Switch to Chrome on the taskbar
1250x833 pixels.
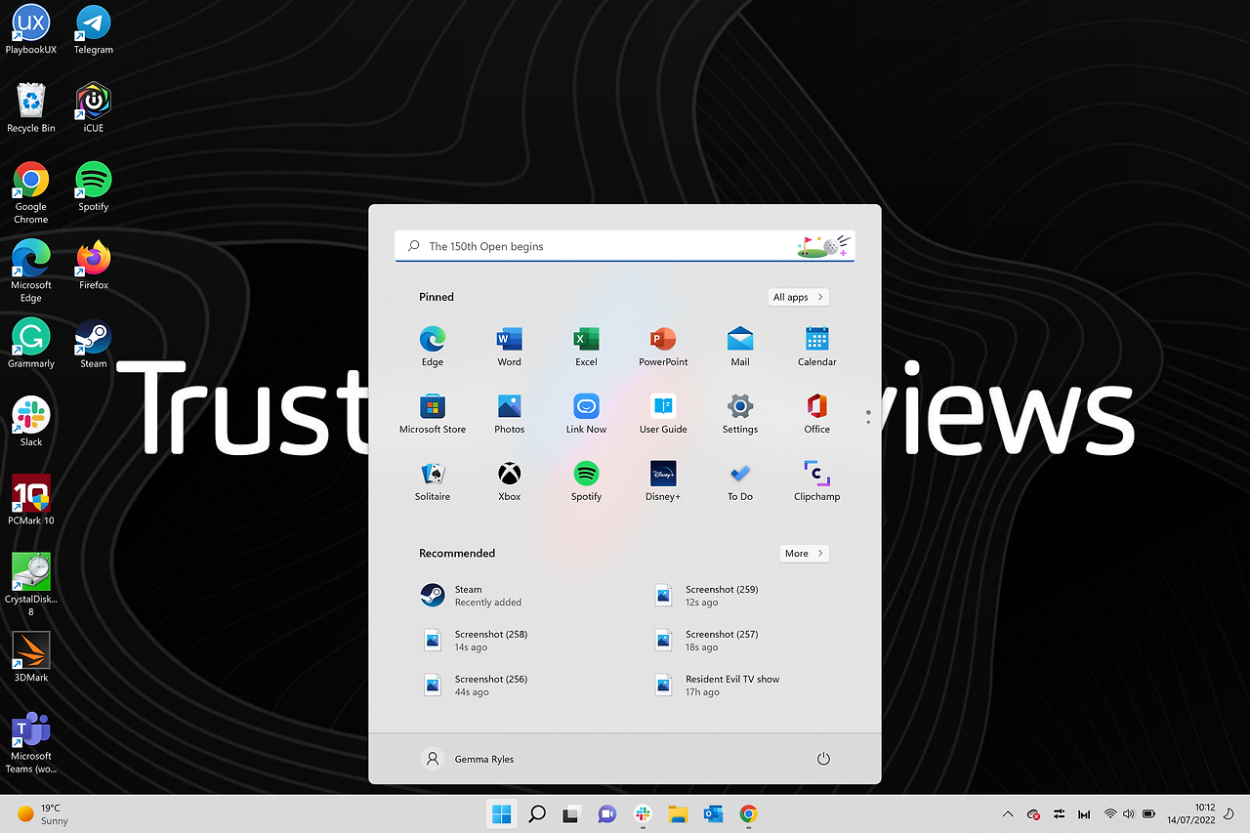coord(748,813)
